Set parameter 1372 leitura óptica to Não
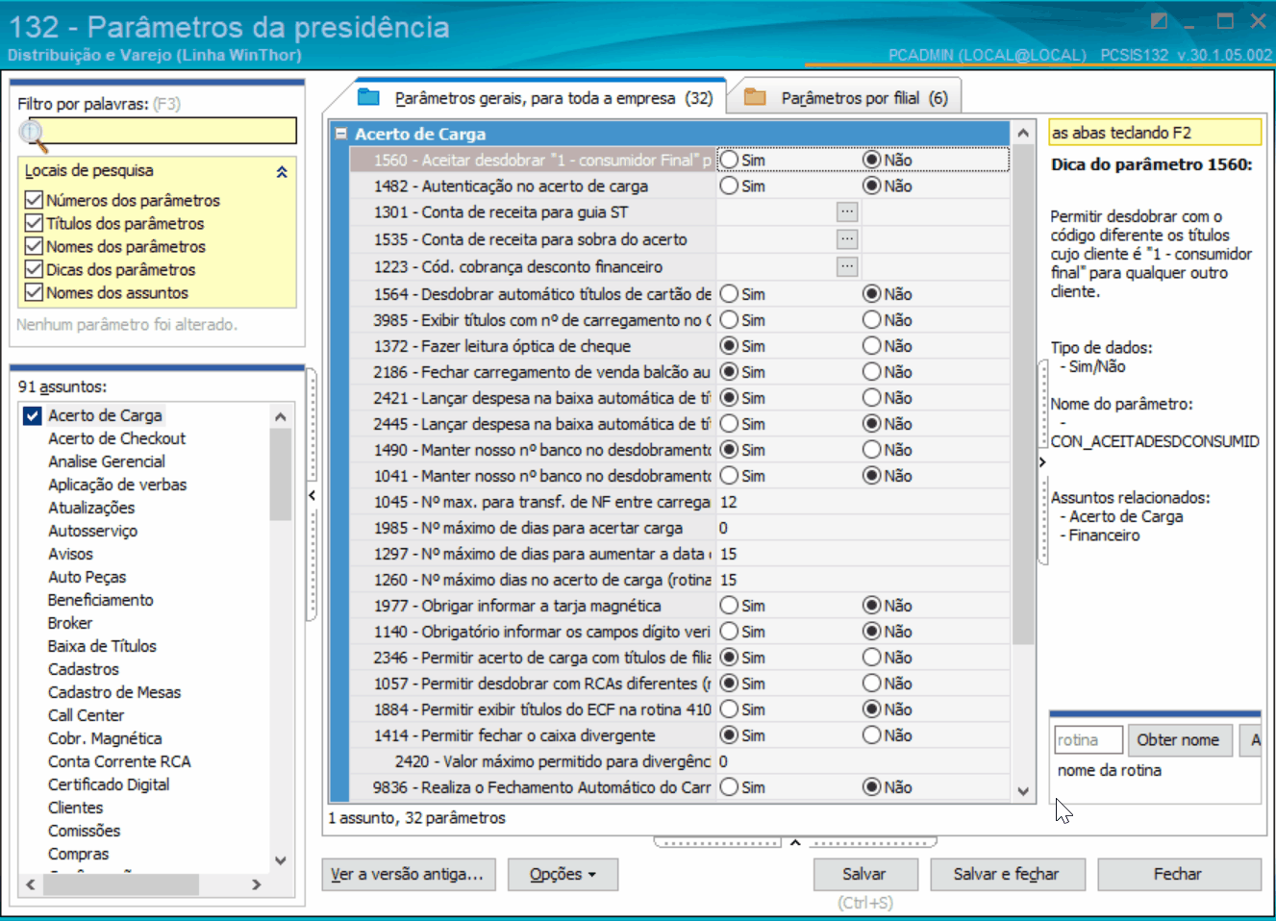 click(x=872, y=345)
